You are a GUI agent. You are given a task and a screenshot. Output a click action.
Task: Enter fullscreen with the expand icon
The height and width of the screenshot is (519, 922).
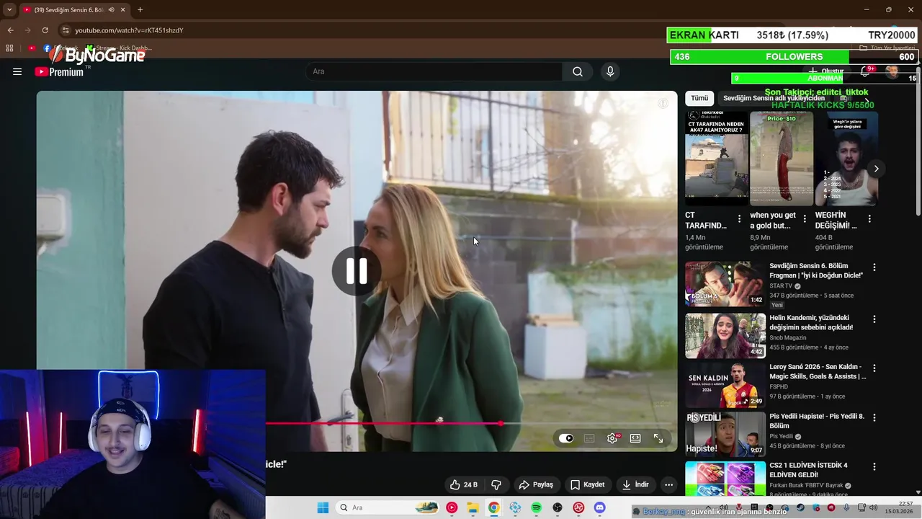[x=658, y=438]
